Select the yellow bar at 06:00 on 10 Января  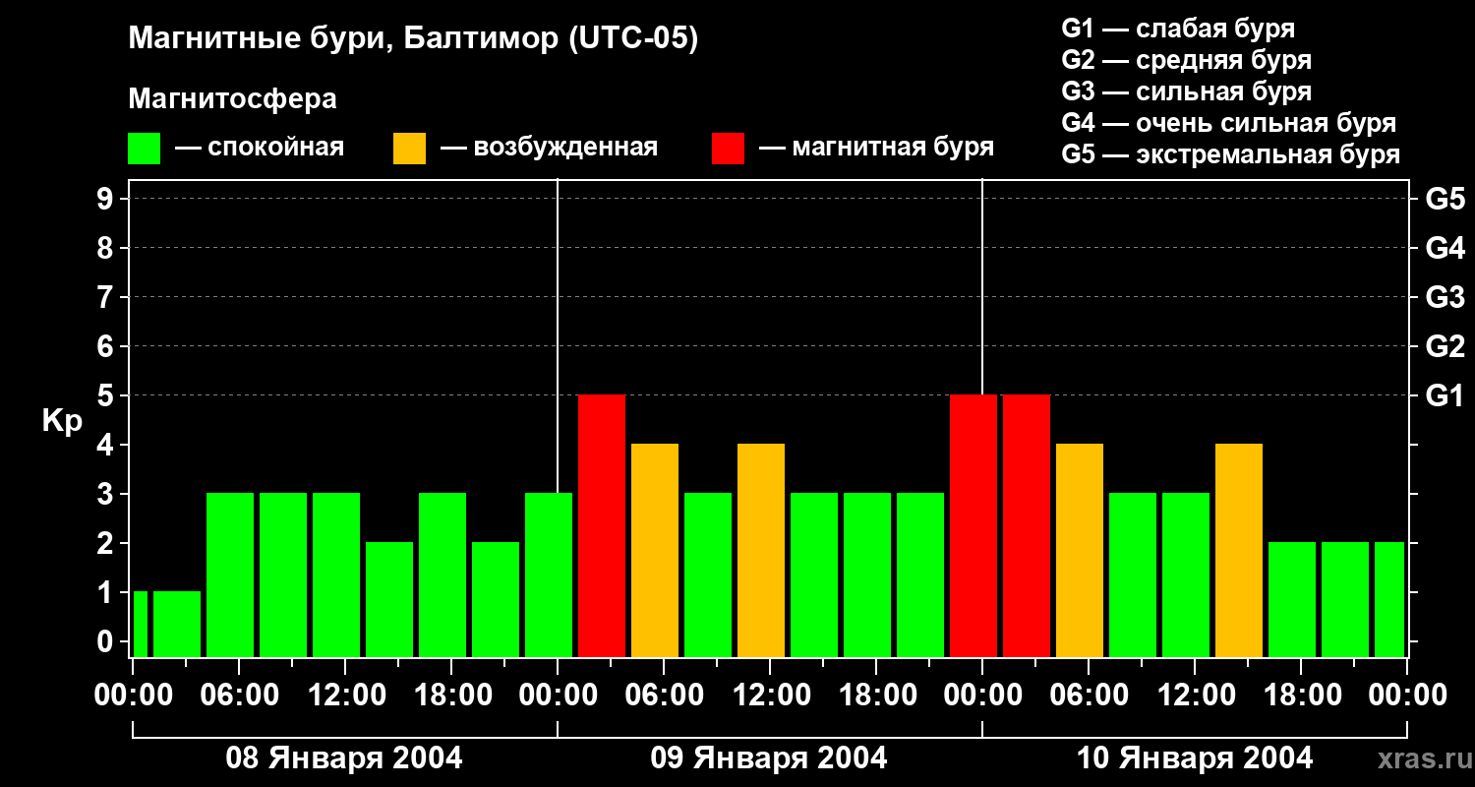[1080, 551]
